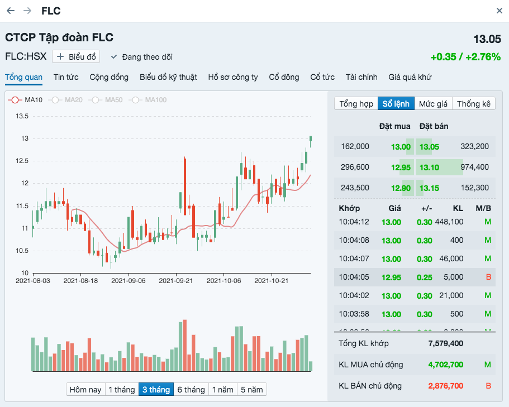Select the Mức giá panel tab
Screen dimensions: 509x407
pos(433,104)
